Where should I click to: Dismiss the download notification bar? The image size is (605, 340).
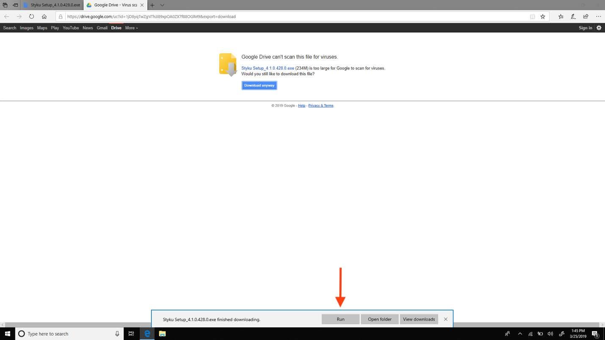tap(445, 319)
